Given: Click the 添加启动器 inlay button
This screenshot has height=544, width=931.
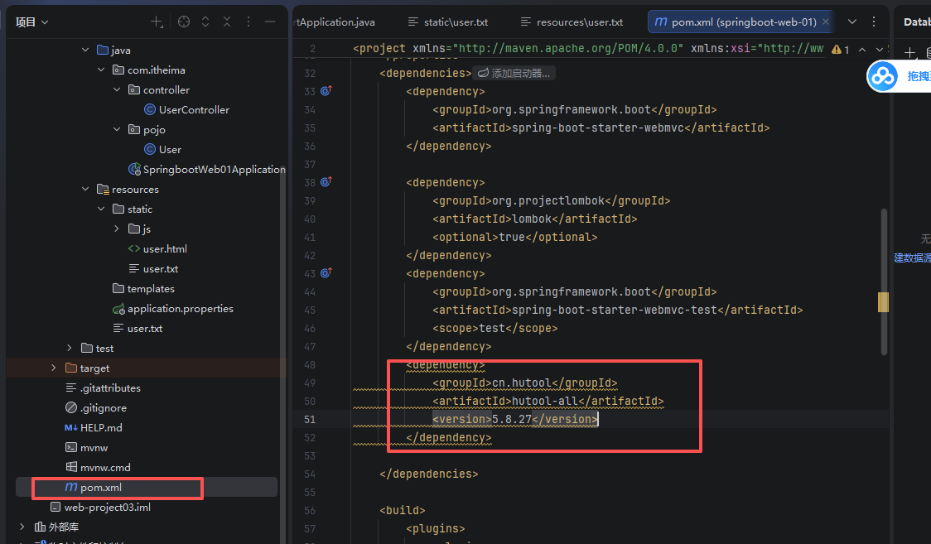Looking at the screenshot, I should pos(514,73).
